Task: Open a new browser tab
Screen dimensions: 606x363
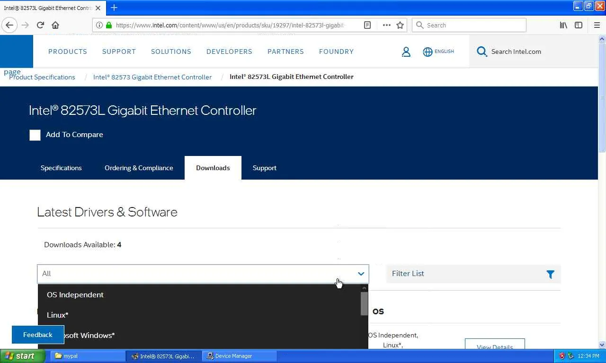Action: coord(114,8)
